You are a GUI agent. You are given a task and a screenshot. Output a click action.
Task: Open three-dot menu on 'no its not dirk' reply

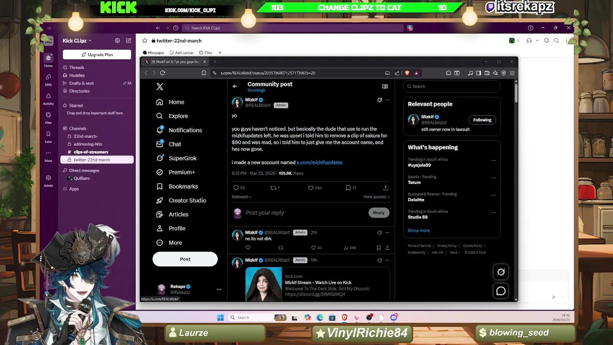pos(387,233)
